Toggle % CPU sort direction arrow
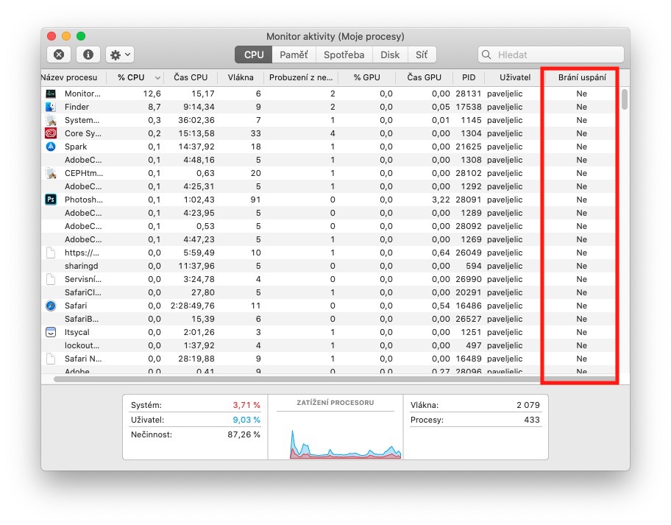Screen dimensions: 671x525 157,78
